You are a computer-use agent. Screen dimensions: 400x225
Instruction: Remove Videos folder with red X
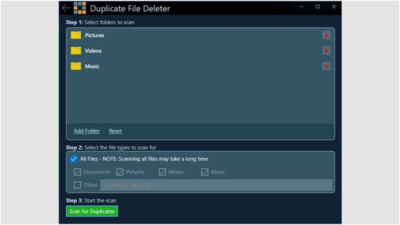coord(326,51)
